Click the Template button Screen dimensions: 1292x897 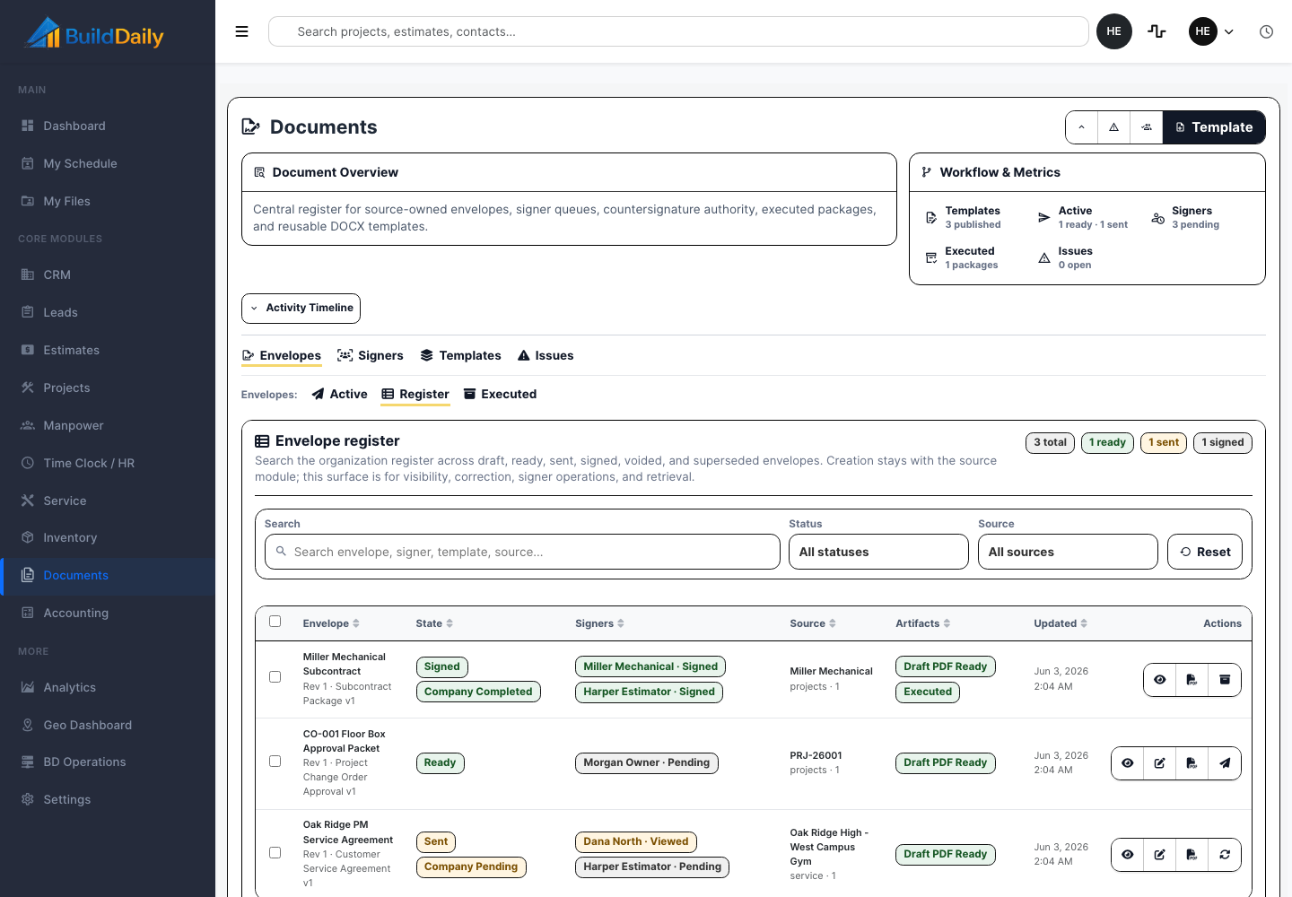[x=1214, y=127]
